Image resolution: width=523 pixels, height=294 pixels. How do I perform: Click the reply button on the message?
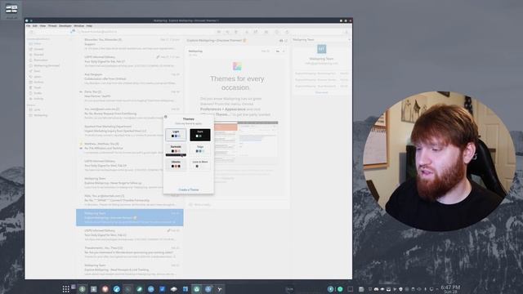tap(278, 51)
